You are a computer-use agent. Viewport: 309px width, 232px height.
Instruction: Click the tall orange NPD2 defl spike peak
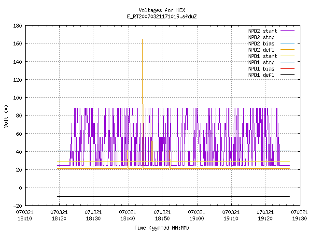(143, 40)
